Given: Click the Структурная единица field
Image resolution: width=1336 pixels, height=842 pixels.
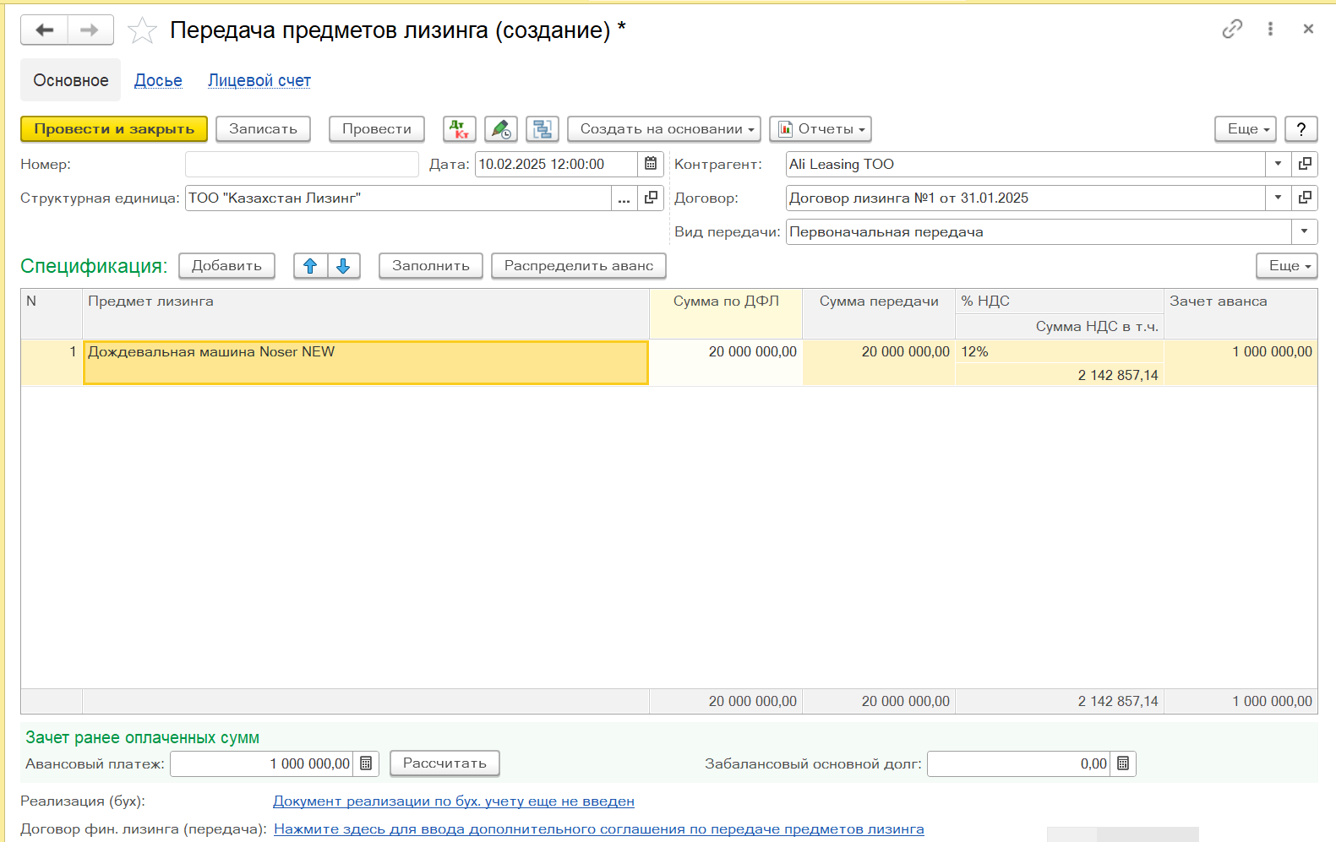Looking at the screenshot, I should (x=398, y=198).
